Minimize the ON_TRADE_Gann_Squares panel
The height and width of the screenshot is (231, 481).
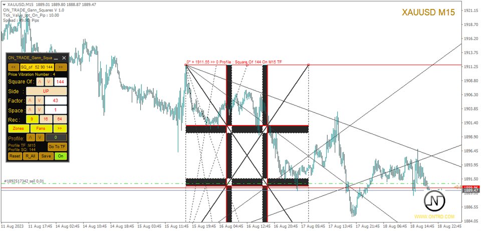pos(57,58)
